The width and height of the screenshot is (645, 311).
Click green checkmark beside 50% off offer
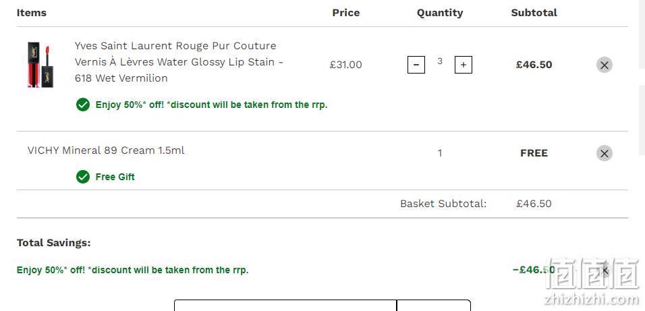point(83,105)
